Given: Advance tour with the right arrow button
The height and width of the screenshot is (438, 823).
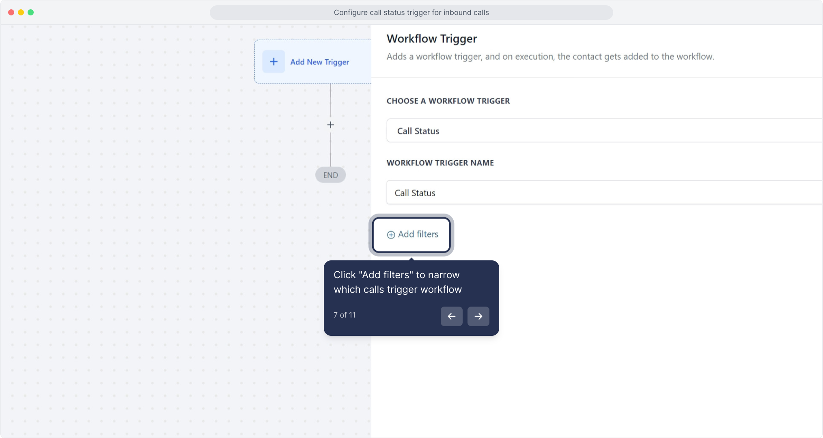Looking at the screenshot, I should click(x=478, y=316).
